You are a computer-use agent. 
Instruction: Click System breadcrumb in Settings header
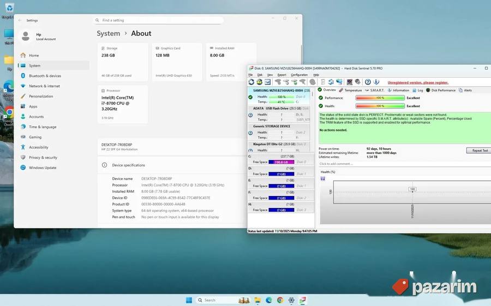tap(109, 33)
